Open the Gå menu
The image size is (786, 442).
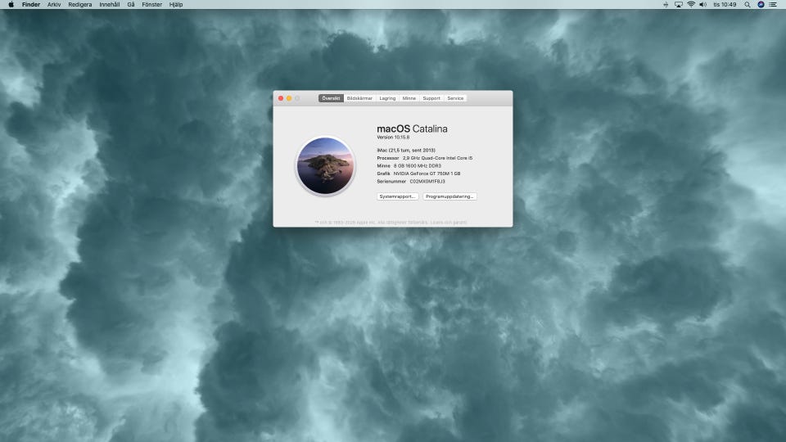click(131, 5)
